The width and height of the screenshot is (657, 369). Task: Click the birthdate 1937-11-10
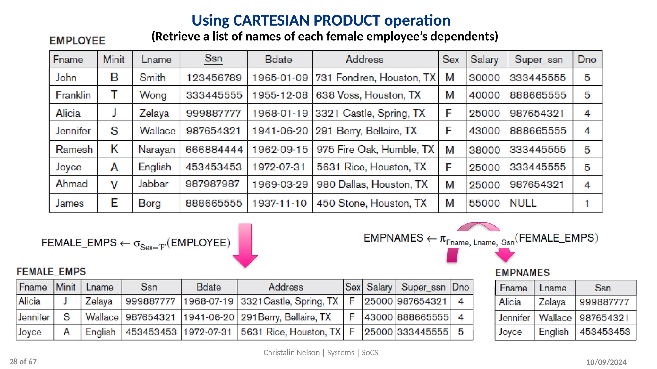279,203
